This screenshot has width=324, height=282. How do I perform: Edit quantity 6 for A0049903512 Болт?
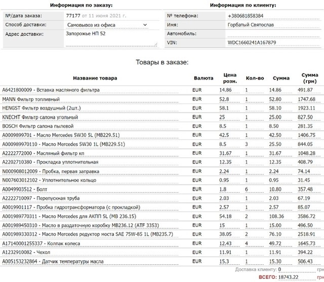tap(254, 189)
